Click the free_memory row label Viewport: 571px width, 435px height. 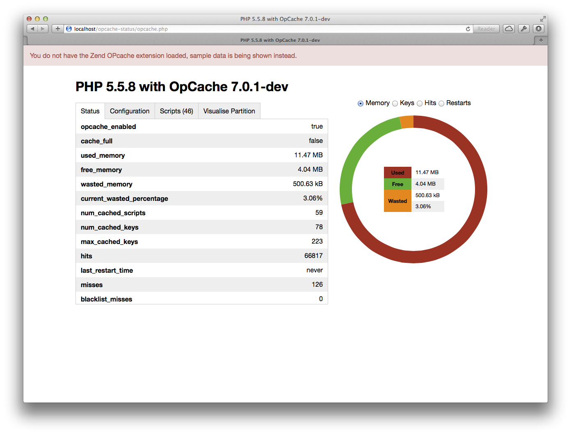101,170
